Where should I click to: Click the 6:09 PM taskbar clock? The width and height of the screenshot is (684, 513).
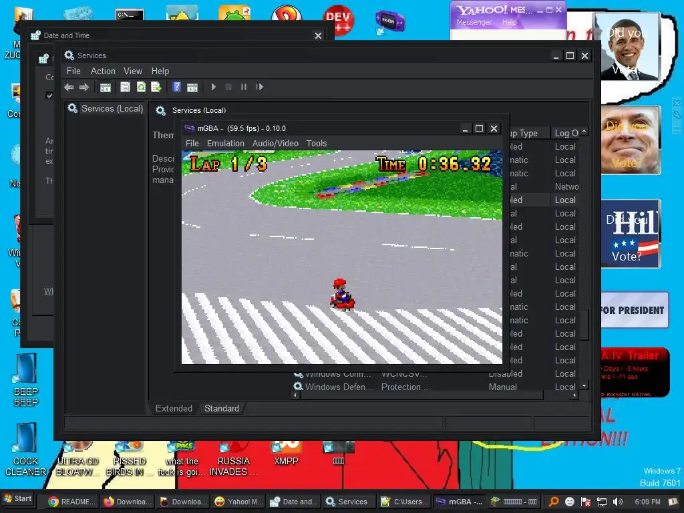coord(647,502)
